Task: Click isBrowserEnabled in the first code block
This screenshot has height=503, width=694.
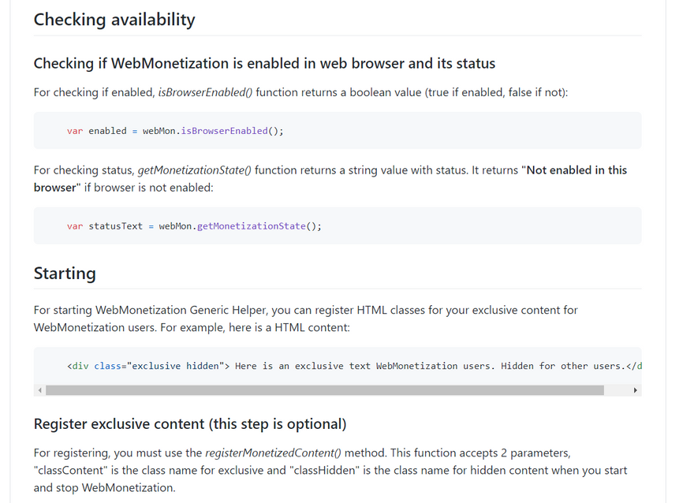Action: [224, 131]
